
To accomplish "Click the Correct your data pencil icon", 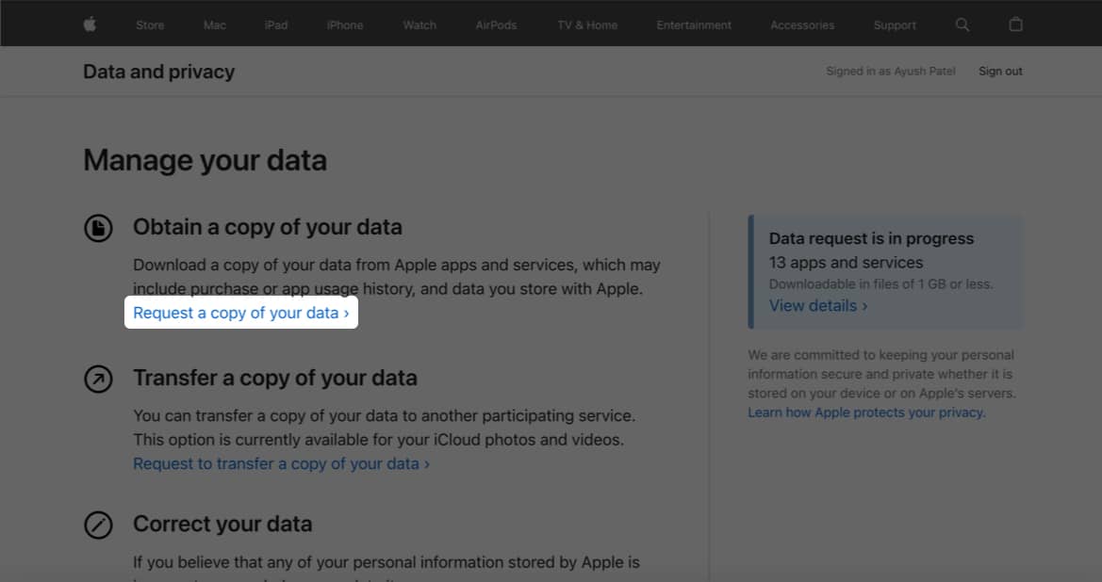I will (98, 525).
